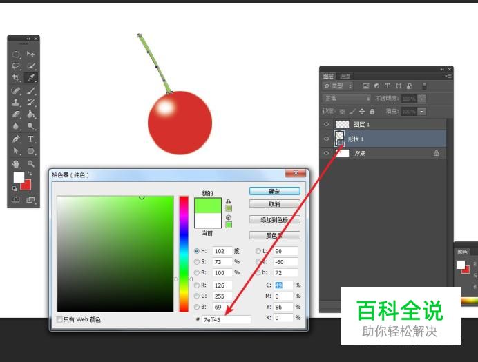Switch to the 通道 tab
The image size is (478, 362).
[x=345, y=76]
